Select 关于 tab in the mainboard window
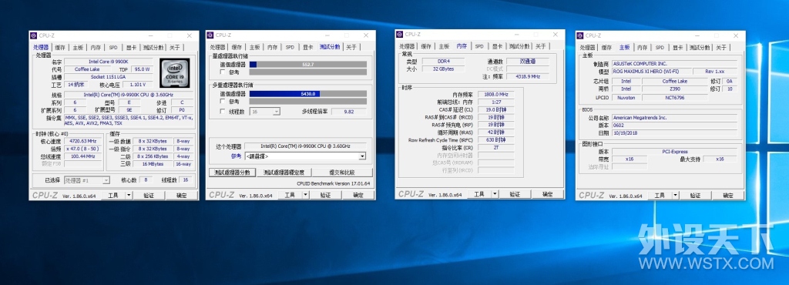The width and height of the screenshot is (789, 285). pyautogui.click(x=721, y=48)
